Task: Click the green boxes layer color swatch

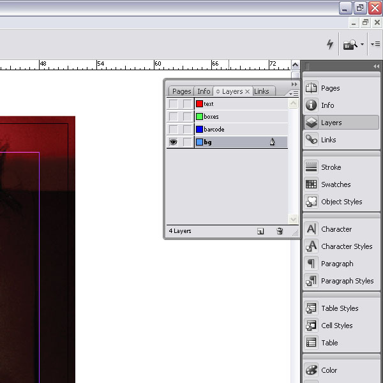Action: pos(199,117)
